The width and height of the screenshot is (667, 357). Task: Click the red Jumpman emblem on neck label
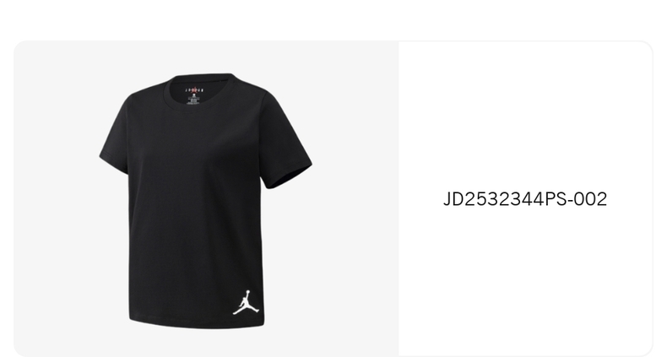[194, 89]
